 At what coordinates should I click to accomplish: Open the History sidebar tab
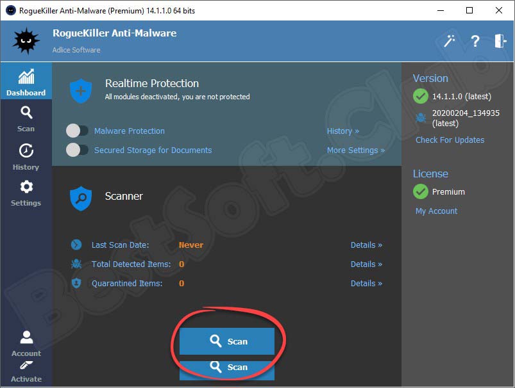[26, 158]
